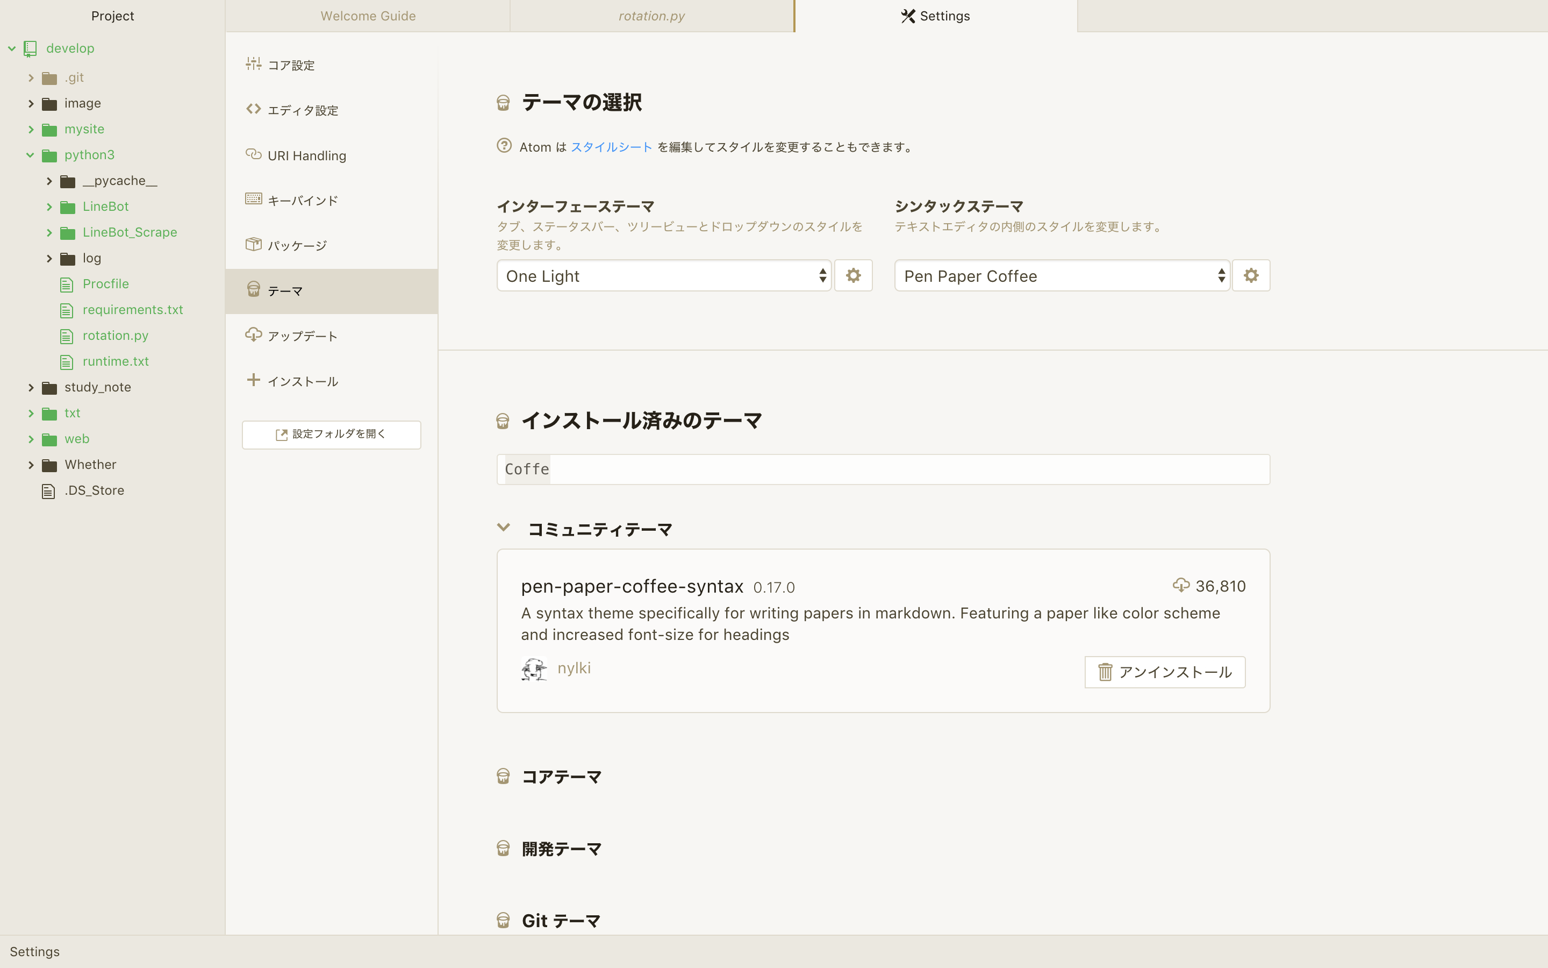
Task: Click the themes paint bucket sidebar icon
Action: click(x=253, y=289)
